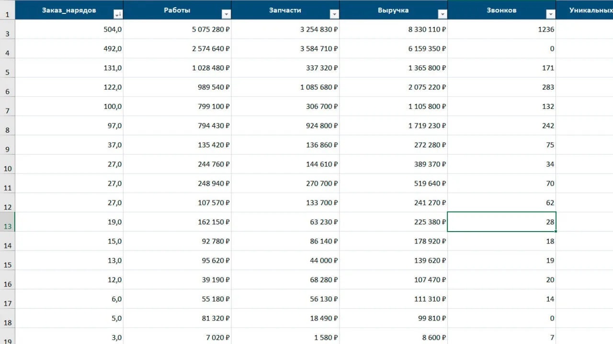This screenshot has width=613, height=344.
Task: Click the Работы cell 162 150 ₽
Action: [x=177, y=222]
